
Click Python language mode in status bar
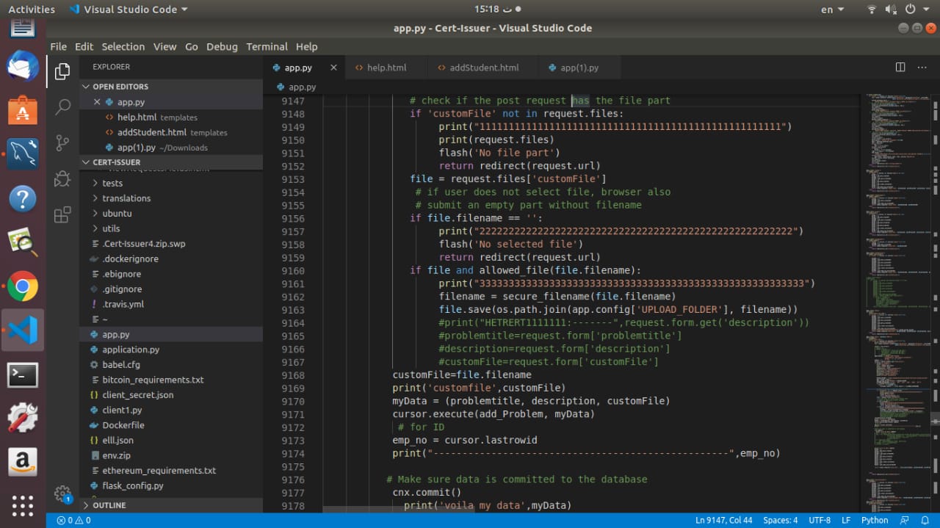pos(875,520)
